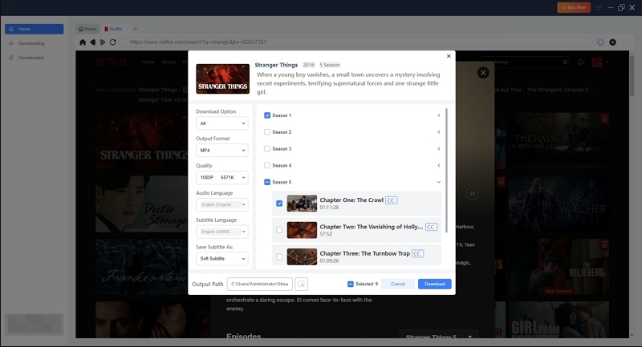Open the hamburger menu in title bar

(x=599, y=7)
